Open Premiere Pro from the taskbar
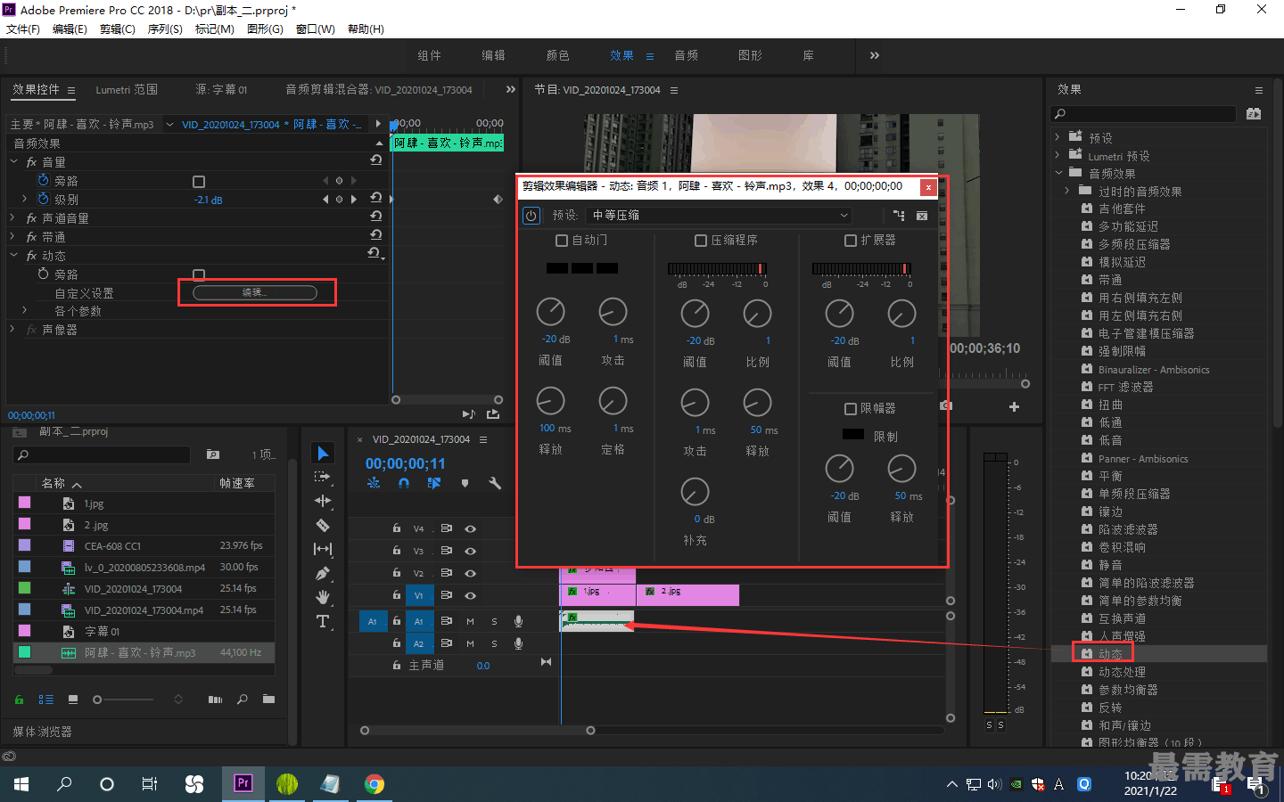This screenshot has height=802, width=1284. 243,783
